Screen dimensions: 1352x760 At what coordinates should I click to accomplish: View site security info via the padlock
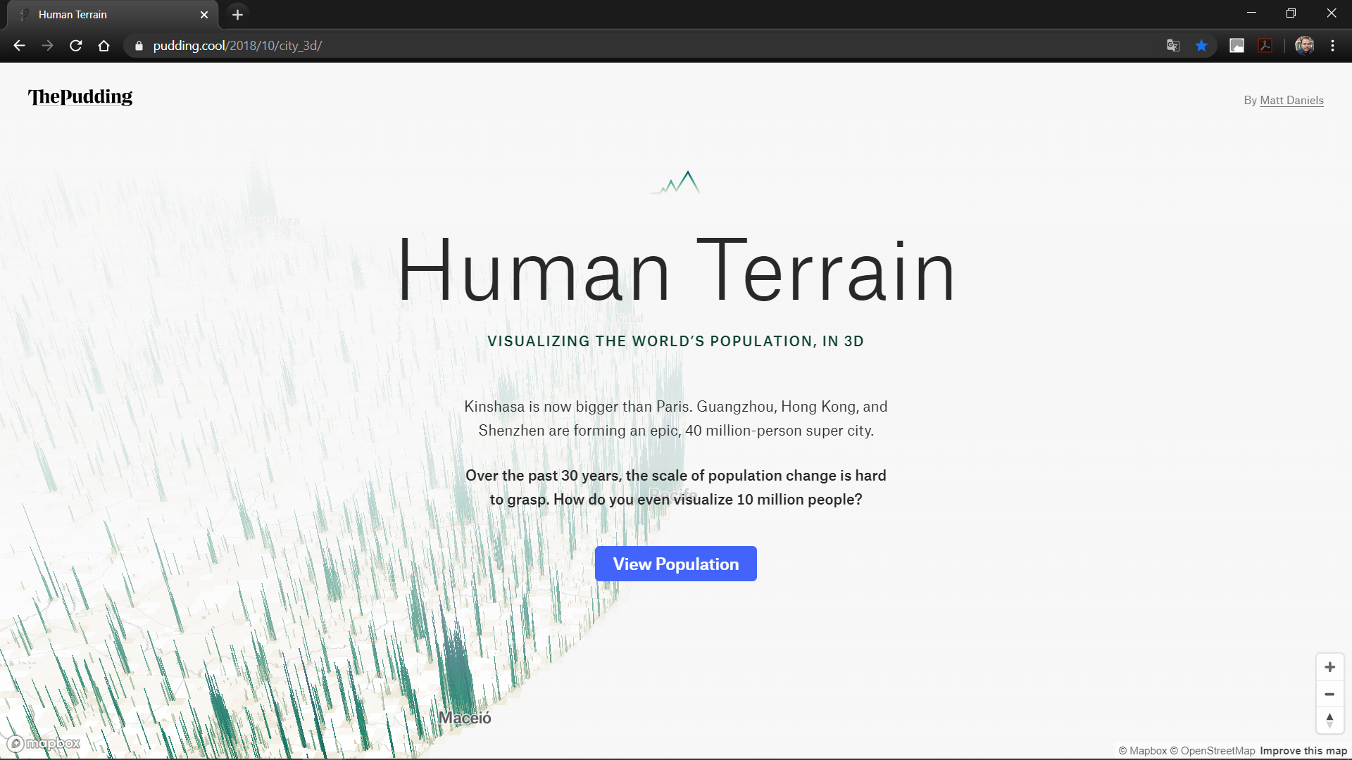click(138, 45)
